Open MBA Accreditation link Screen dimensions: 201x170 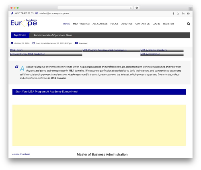pyautogui.click(x=150, y=54)
